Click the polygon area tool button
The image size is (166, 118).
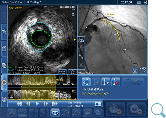(73, 72)
